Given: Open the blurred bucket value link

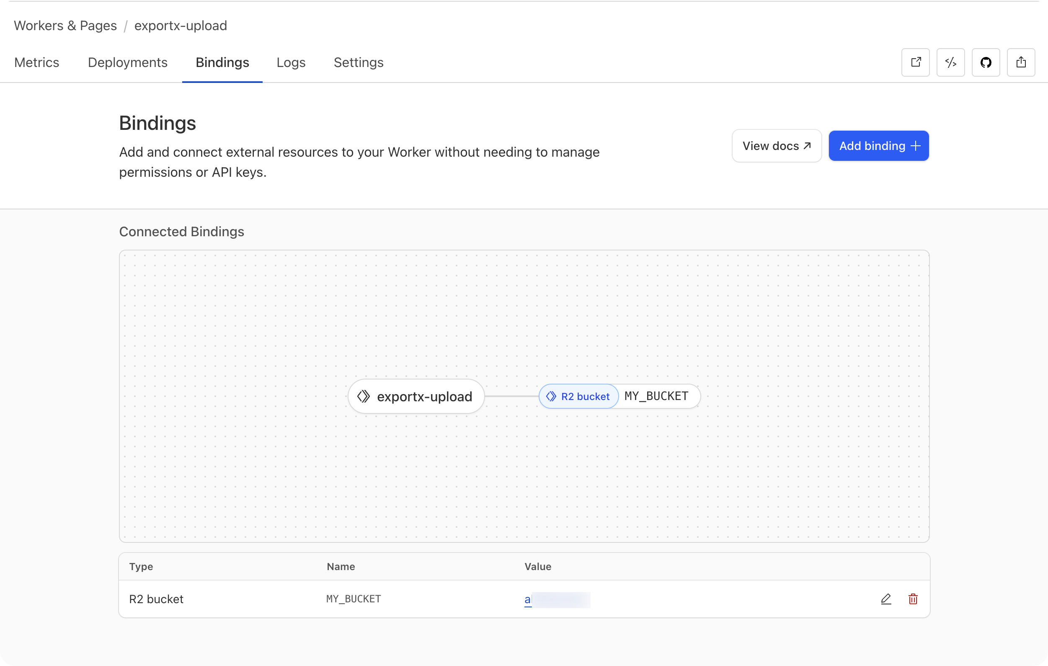Looking at the screenshot, I should (x=557, y=600).
